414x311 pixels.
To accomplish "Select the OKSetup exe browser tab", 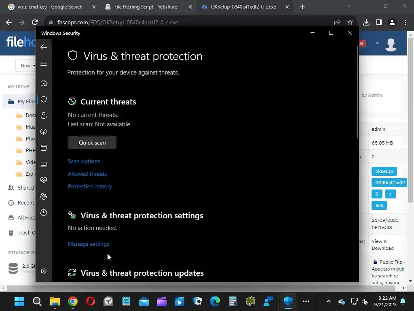I will pyautogui.click(x=243, y=7).
